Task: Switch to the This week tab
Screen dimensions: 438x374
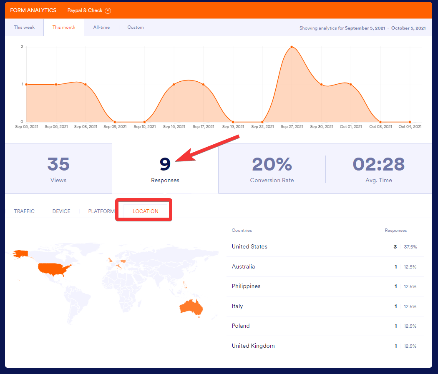Action: (24, 28)
